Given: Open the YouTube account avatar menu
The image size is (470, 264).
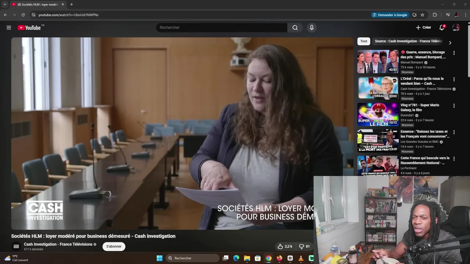Looking at the screenshot, I should tap(456, 27).
